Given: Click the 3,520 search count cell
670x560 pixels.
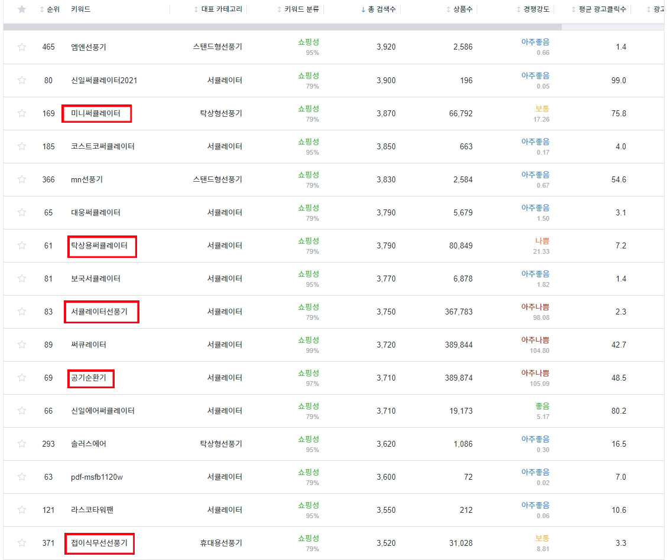Looking at the screenshot, I should [x=386, y=543].
